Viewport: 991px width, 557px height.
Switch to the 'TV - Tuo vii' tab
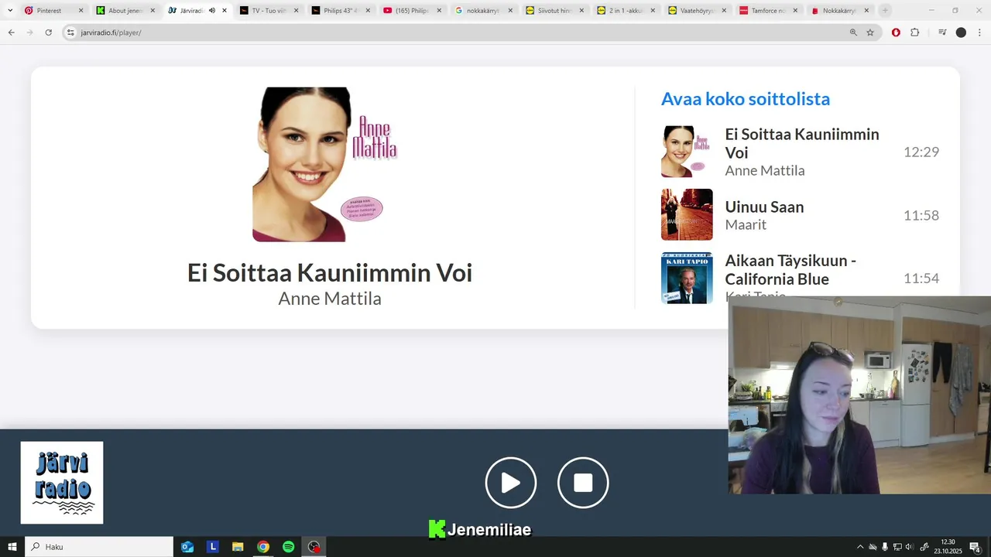coord(268,11)
